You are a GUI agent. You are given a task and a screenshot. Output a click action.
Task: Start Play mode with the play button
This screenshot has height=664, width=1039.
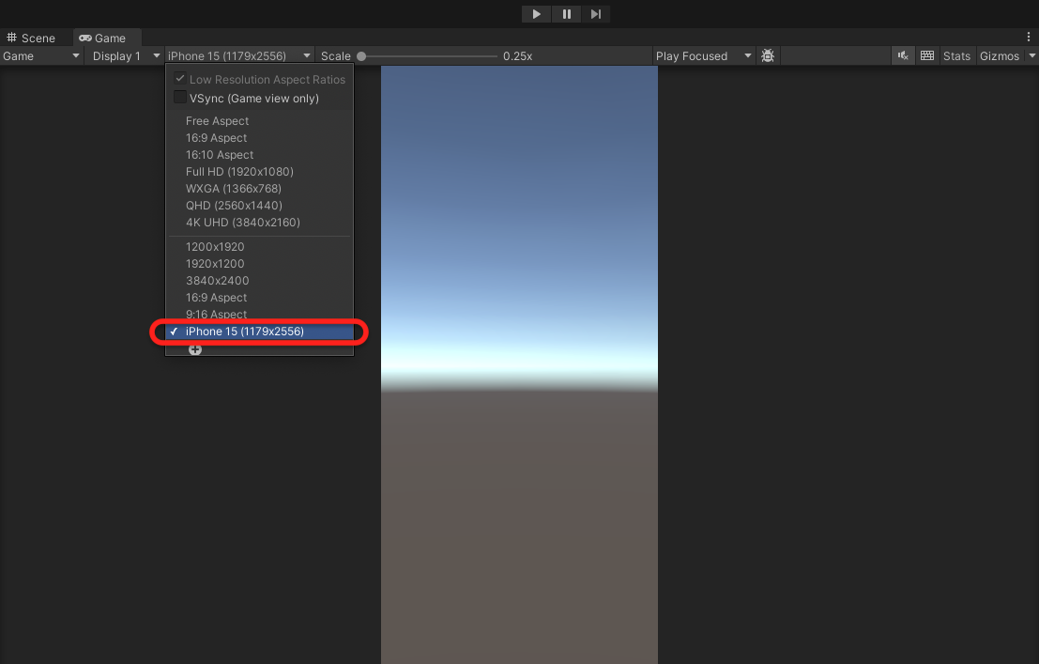tap(536, 14)
